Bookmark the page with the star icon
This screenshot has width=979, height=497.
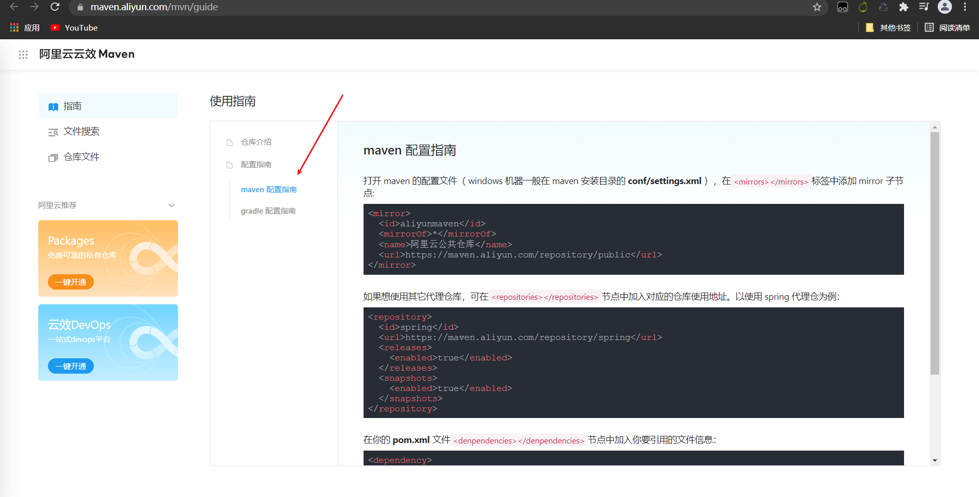pyautogui.click(x=817, y=7)
